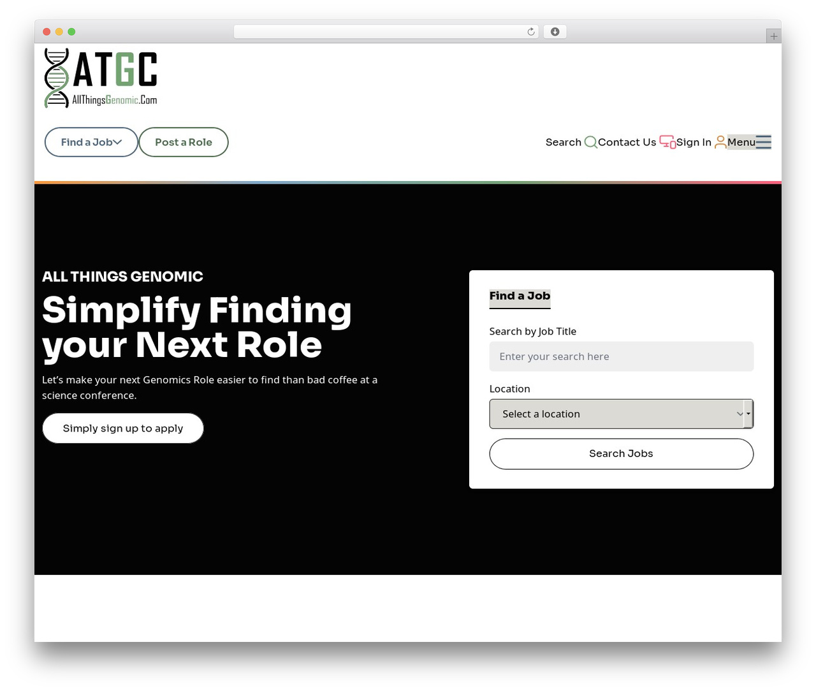This screenshot has width=816, height=691.
Task: Click Simply sign up to apply
Action: point(123,428)
